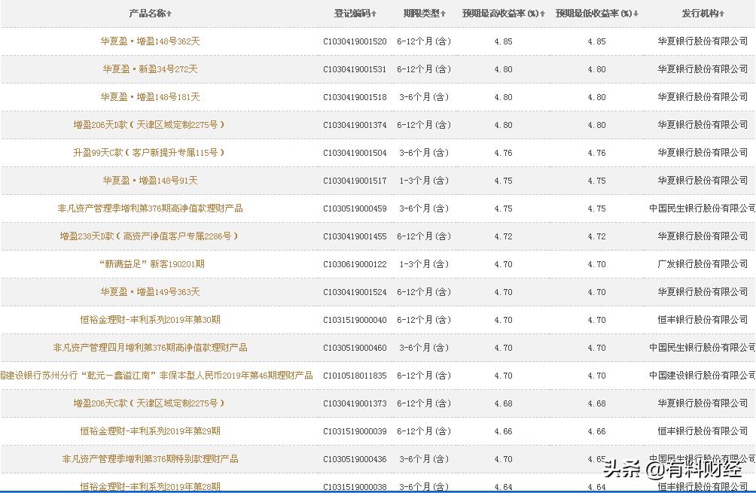
Task: Click the sort arrow next to 产品名称 header
Action: coord(170,13)
